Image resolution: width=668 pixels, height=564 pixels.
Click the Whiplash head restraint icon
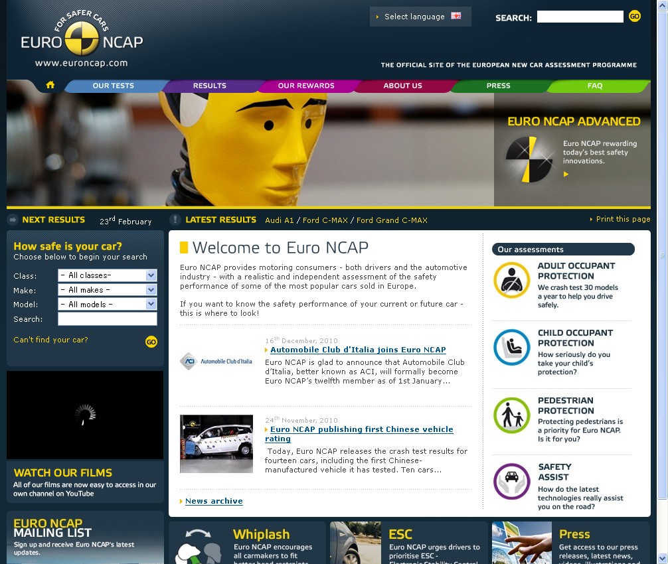point(200,546)
